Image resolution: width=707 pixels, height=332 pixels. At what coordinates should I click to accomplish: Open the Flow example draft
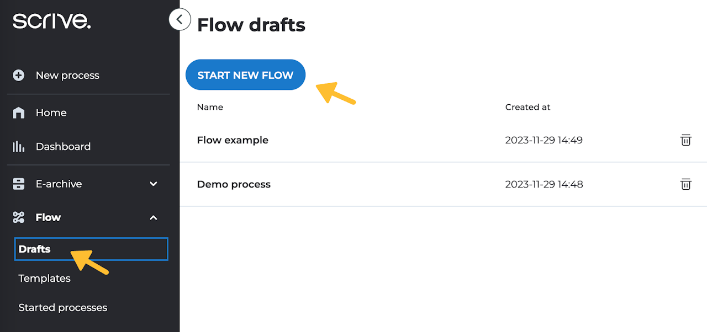pos(233,140)
